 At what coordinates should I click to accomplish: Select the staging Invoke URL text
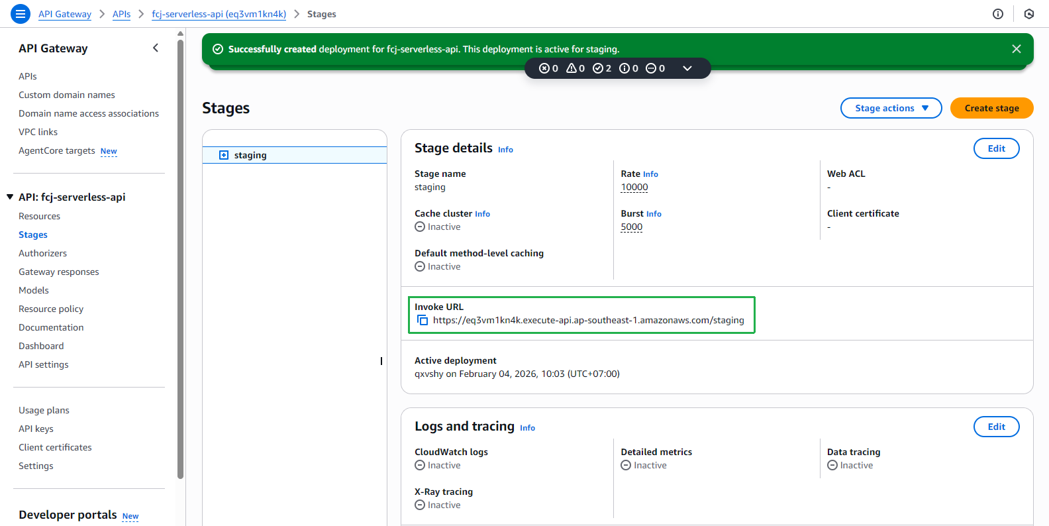[589, 321]
